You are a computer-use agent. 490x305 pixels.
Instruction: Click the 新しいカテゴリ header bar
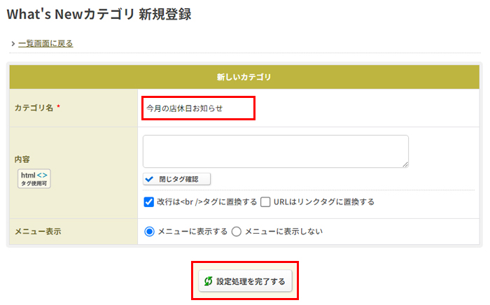(244, 77)
